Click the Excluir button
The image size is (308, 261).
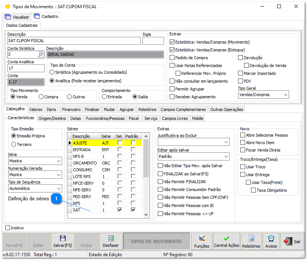[87, 241]
